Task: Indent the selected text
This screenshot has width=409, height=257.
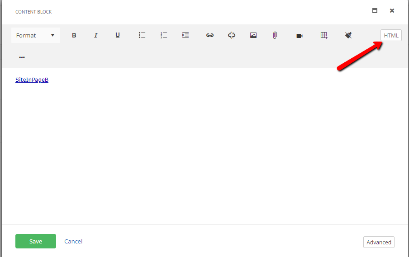Action: [185, 35]
